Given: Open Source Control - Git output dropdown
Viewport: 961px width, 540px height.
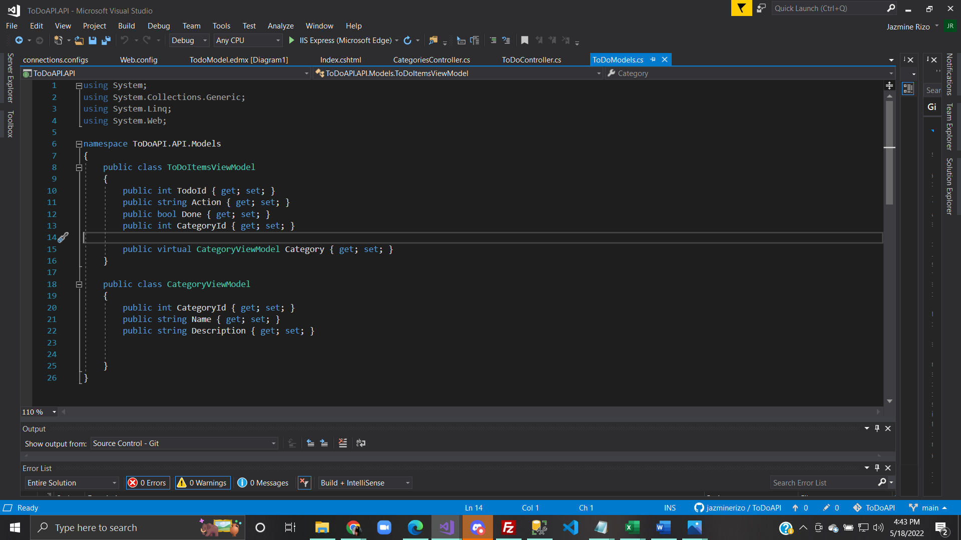Looking at the screenshot, I should [184, 443].
